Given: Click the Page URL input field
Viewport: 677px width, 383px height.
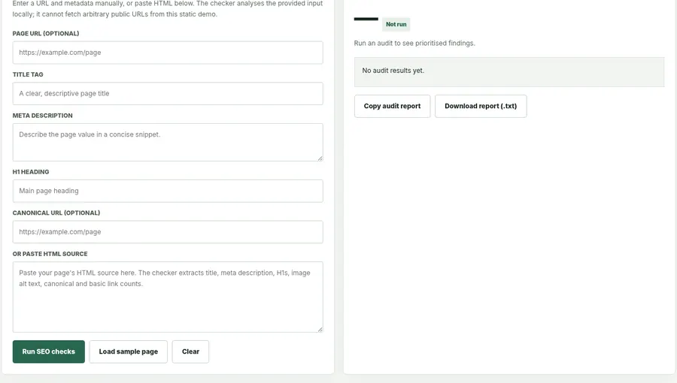Looking at the screenshot, I should click(168, 53).
